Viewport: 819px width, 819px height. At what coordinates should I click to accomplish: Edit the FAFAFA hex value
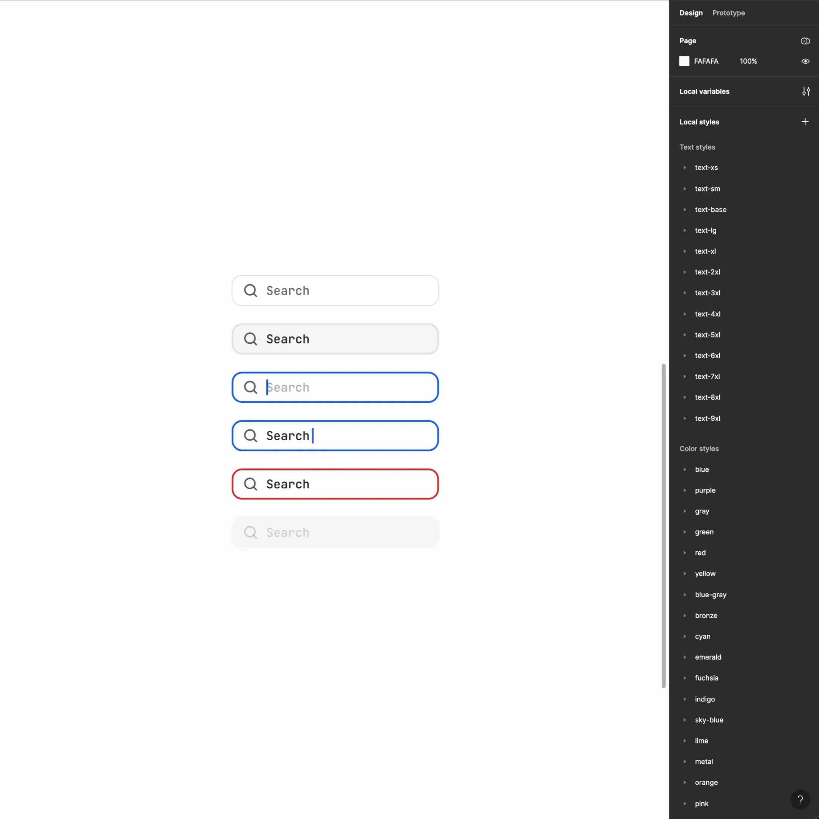pyautogui.click(x=706, y=61)
